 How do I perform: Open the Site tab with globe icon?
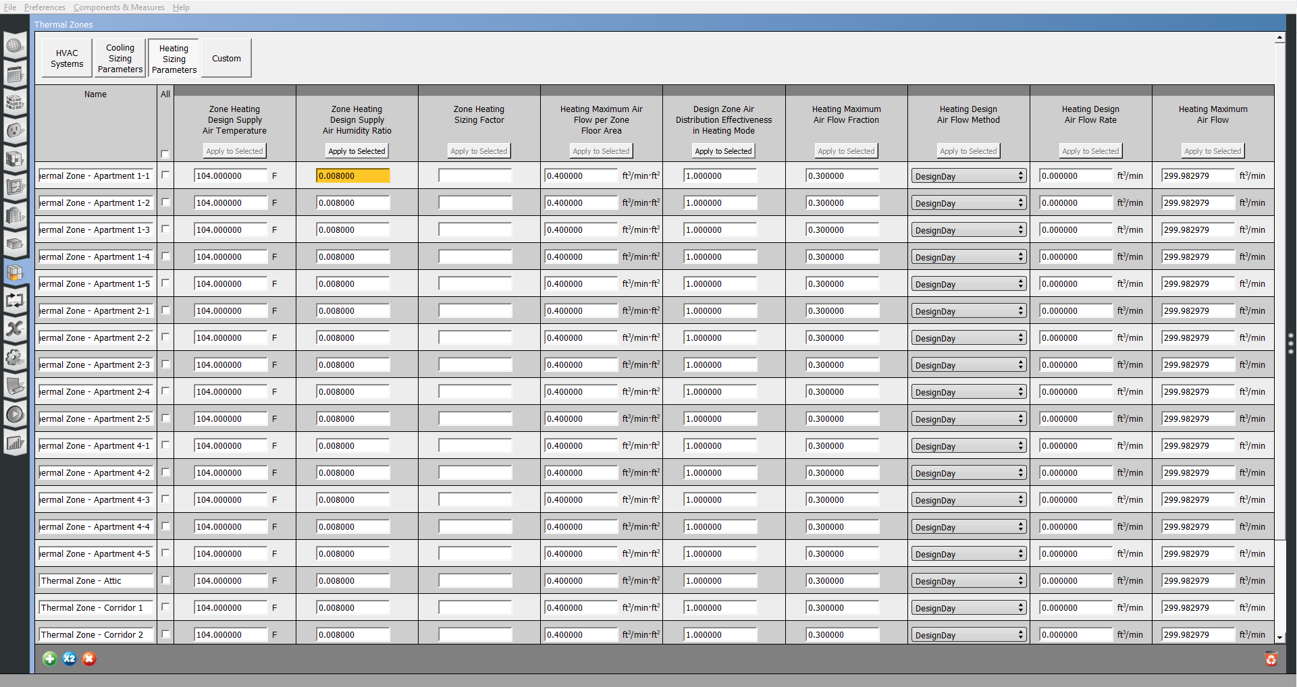pyautogui.click(x=15, y=46)
